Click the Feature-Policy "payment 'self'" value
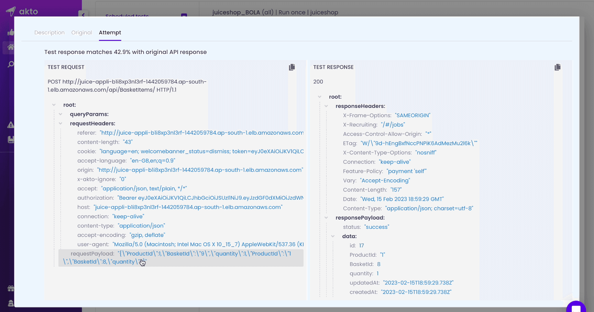 [407, 171]
